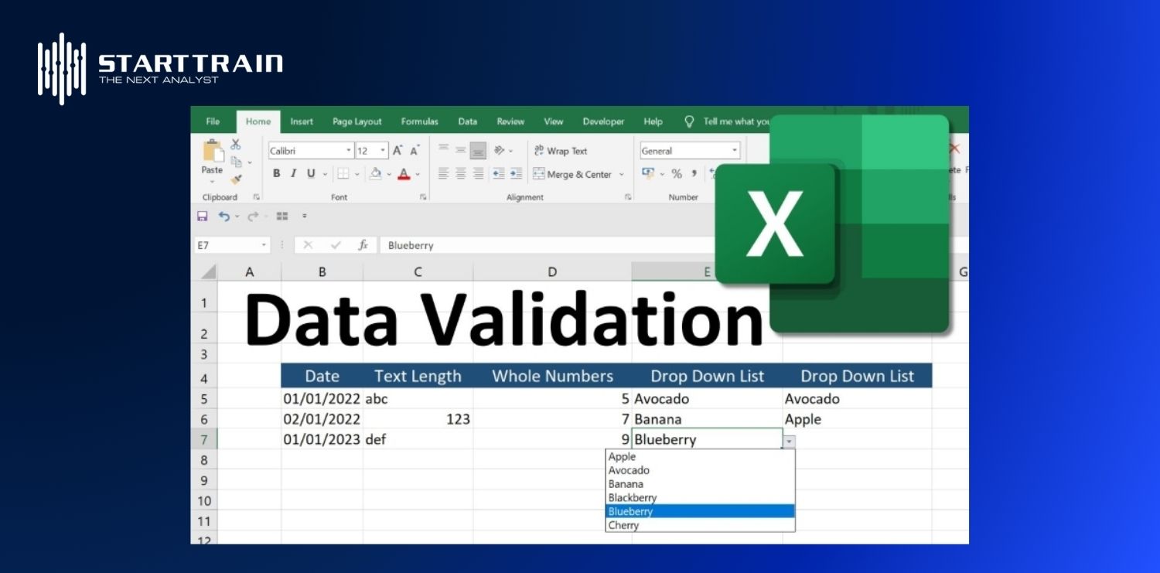Click the Format Painter icon

point(236,179)
